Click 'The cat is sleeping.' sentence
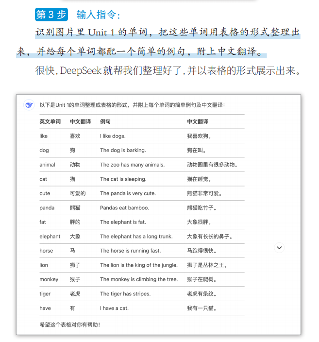This screenshot has width=319, height=342. click(x=123, y=179)
